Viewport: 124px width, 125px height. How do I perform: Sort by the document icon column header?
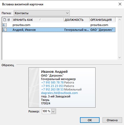point(5,20)
